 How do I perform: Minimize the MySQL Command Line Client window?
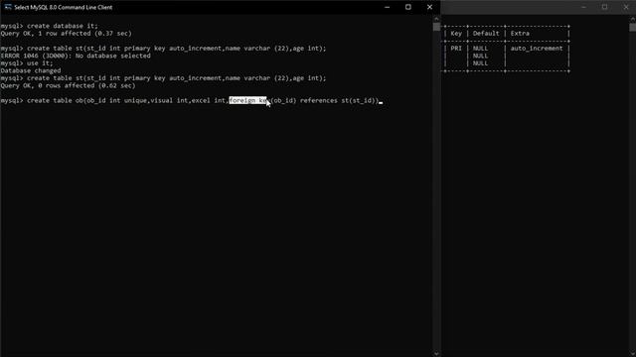[x=387, y=7]
